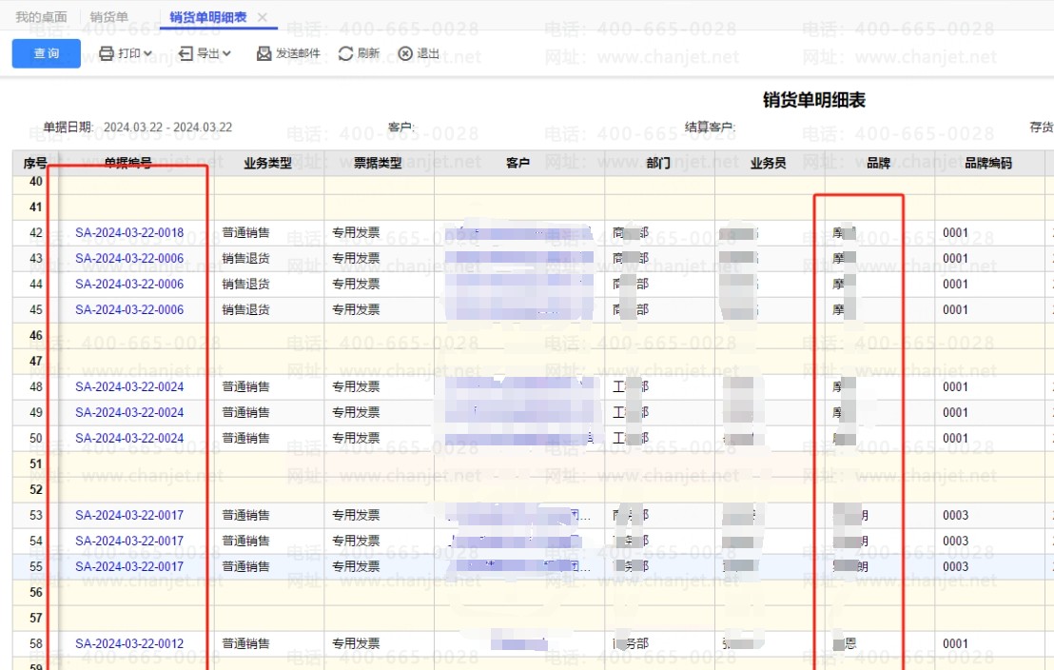Click the export icon for 导出
The width and height of the screenshot is (1054, 670).
185,53
